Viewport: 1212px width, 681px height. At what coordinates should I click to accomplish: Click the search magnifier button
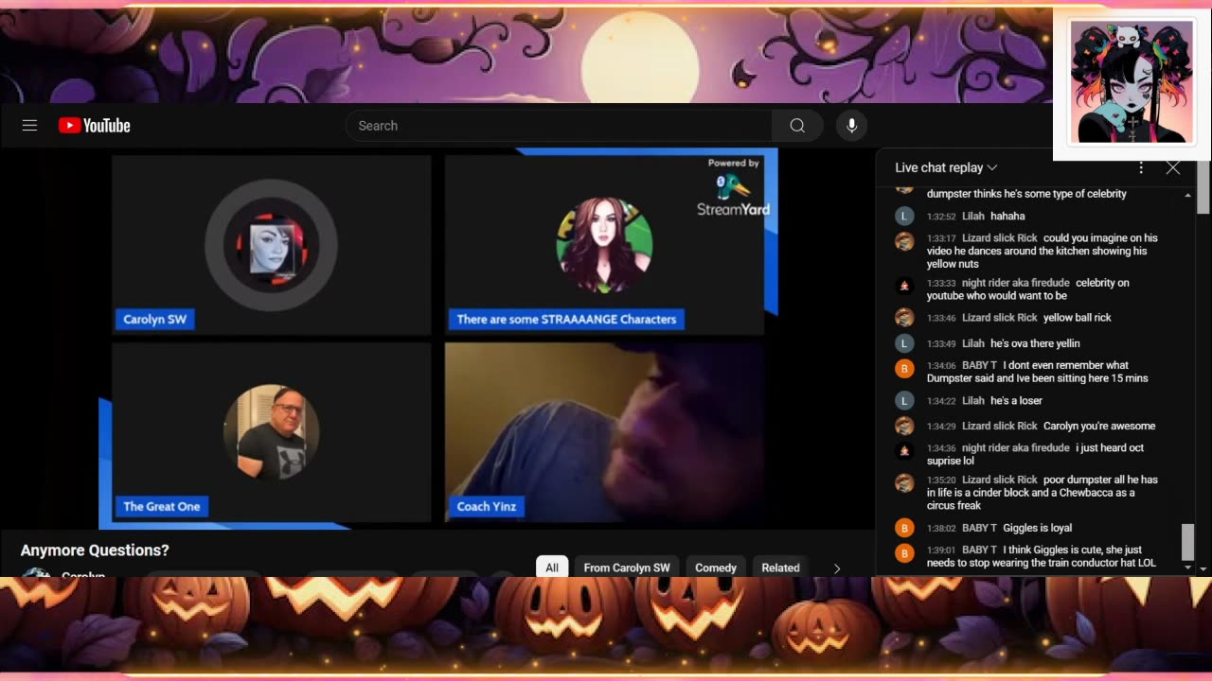[797, 126]
